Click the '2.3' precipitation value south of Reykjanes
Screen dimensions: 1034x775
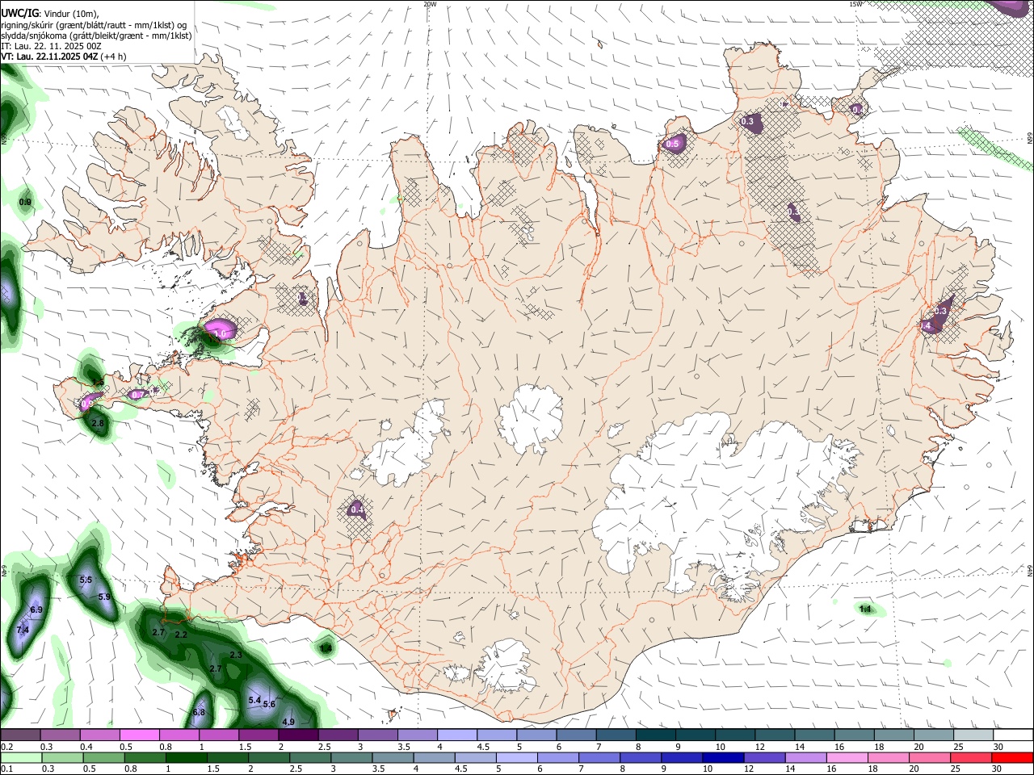[236, 656]
